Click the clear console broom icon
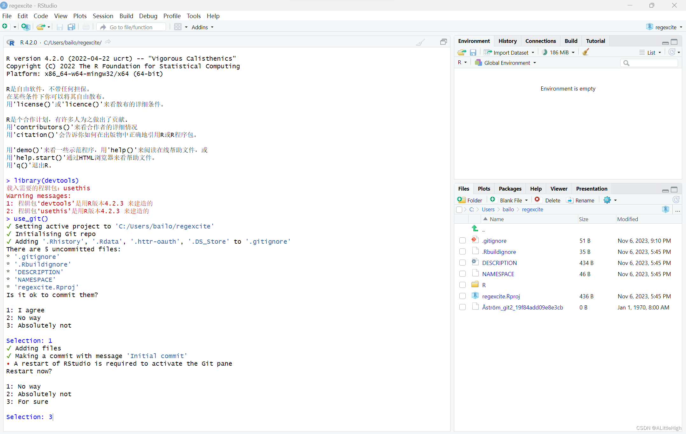The height and width of the screenshot is (434, 686). 421,42
